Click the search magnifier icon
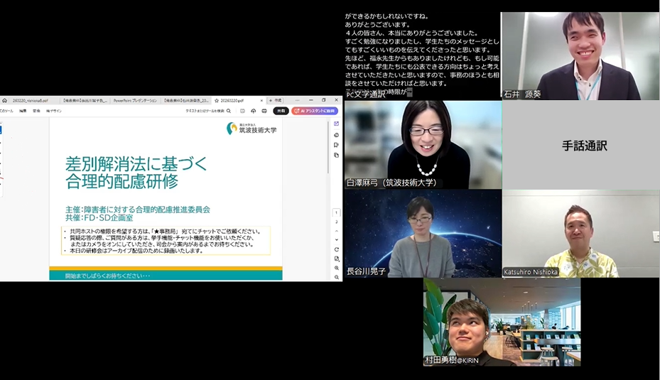Viewport: 660px width, 380px height. coord(229,111)
